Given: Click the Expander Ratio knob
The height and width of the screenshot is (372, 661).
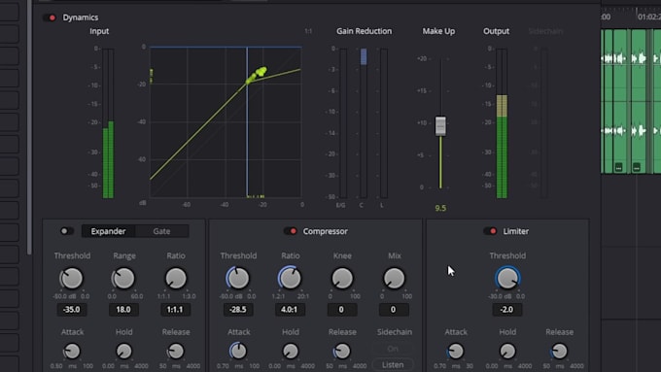Looking at the screenshot, I should coord(175,278).
